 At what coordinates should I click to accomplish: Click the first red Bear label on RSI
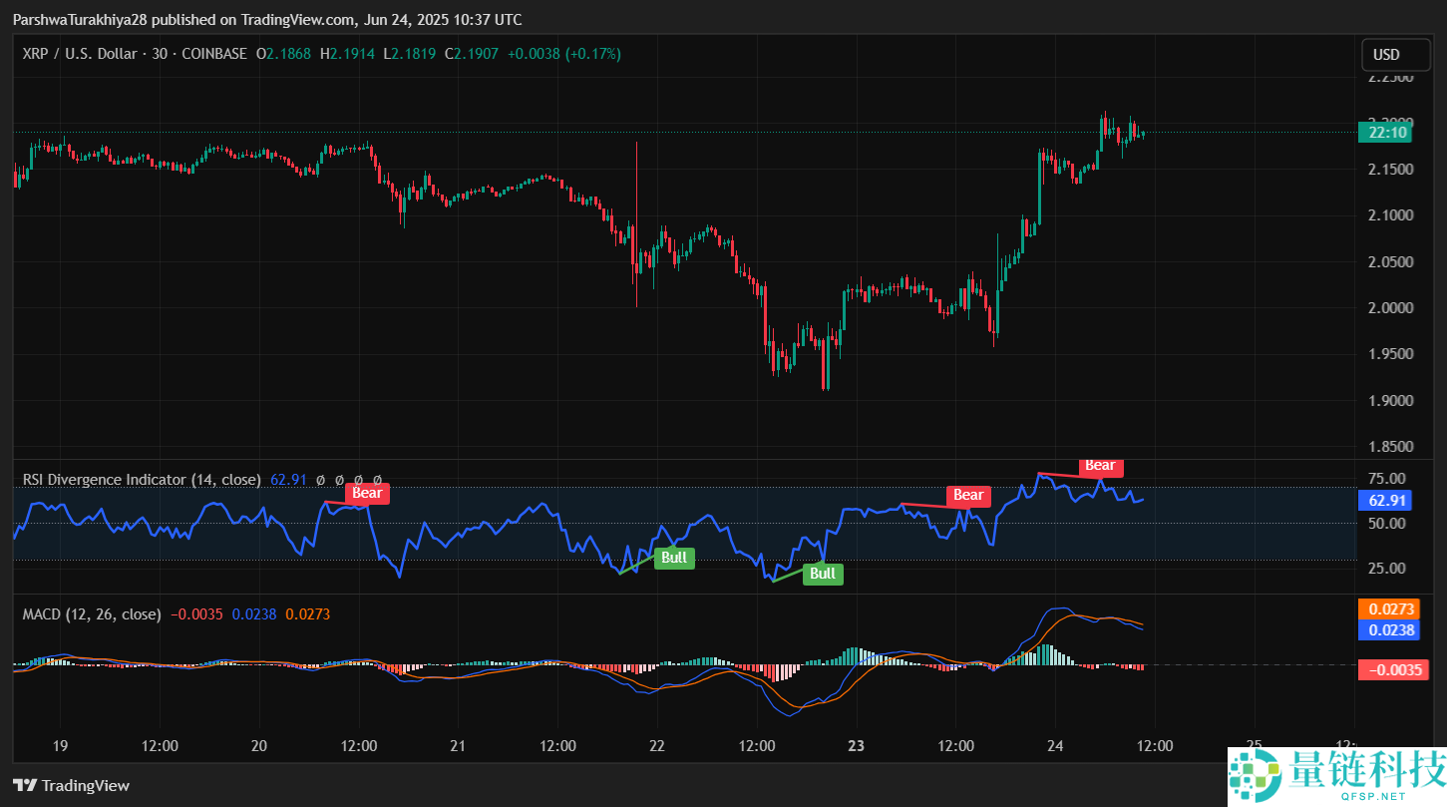click(x=367, y=493)
